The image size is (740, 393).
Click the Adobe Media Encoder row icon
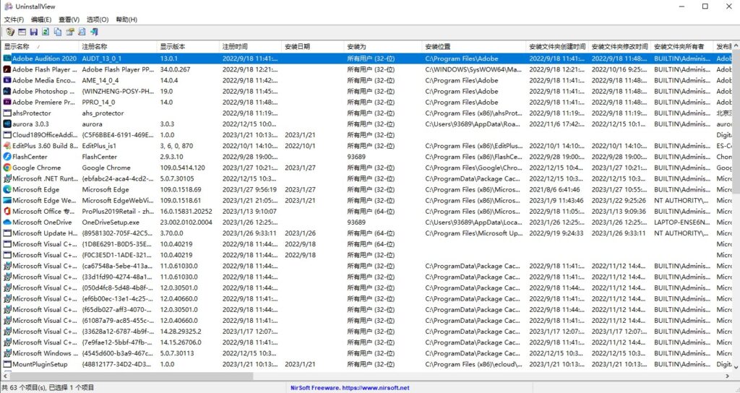7,80
